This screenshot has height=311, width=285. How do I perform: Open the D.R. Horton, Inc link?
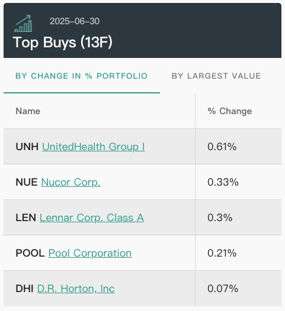(x=76, y=289)
